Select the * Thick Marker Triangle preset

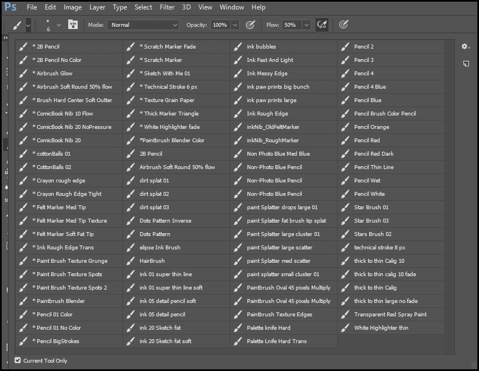176,113
